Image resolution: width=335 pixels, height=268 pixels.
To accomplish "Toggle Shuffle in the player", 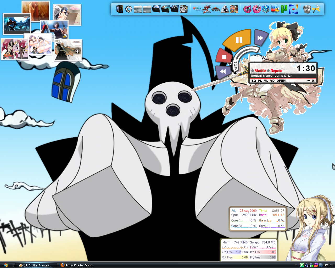I will (x=259, y=71).
